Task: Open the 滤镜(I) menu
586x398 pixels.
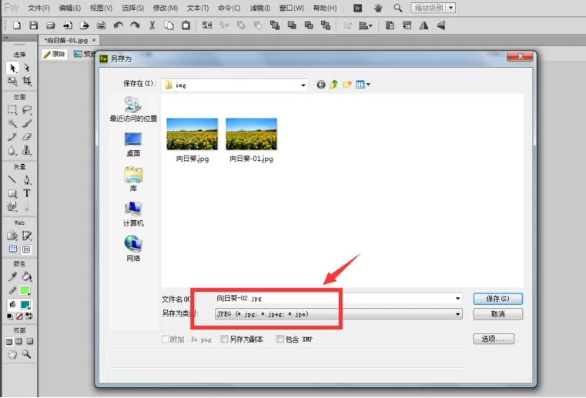Action: point(260,8)
